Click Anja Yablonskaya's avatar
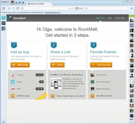135x124 pixels. [x=92, y=82]
